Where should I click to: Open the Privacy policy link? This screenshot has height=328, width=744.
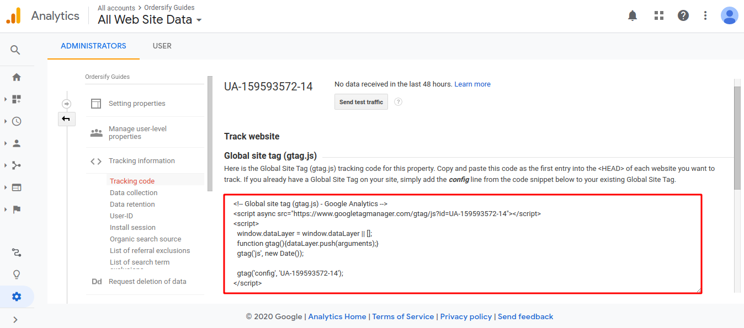coord(466,316)
